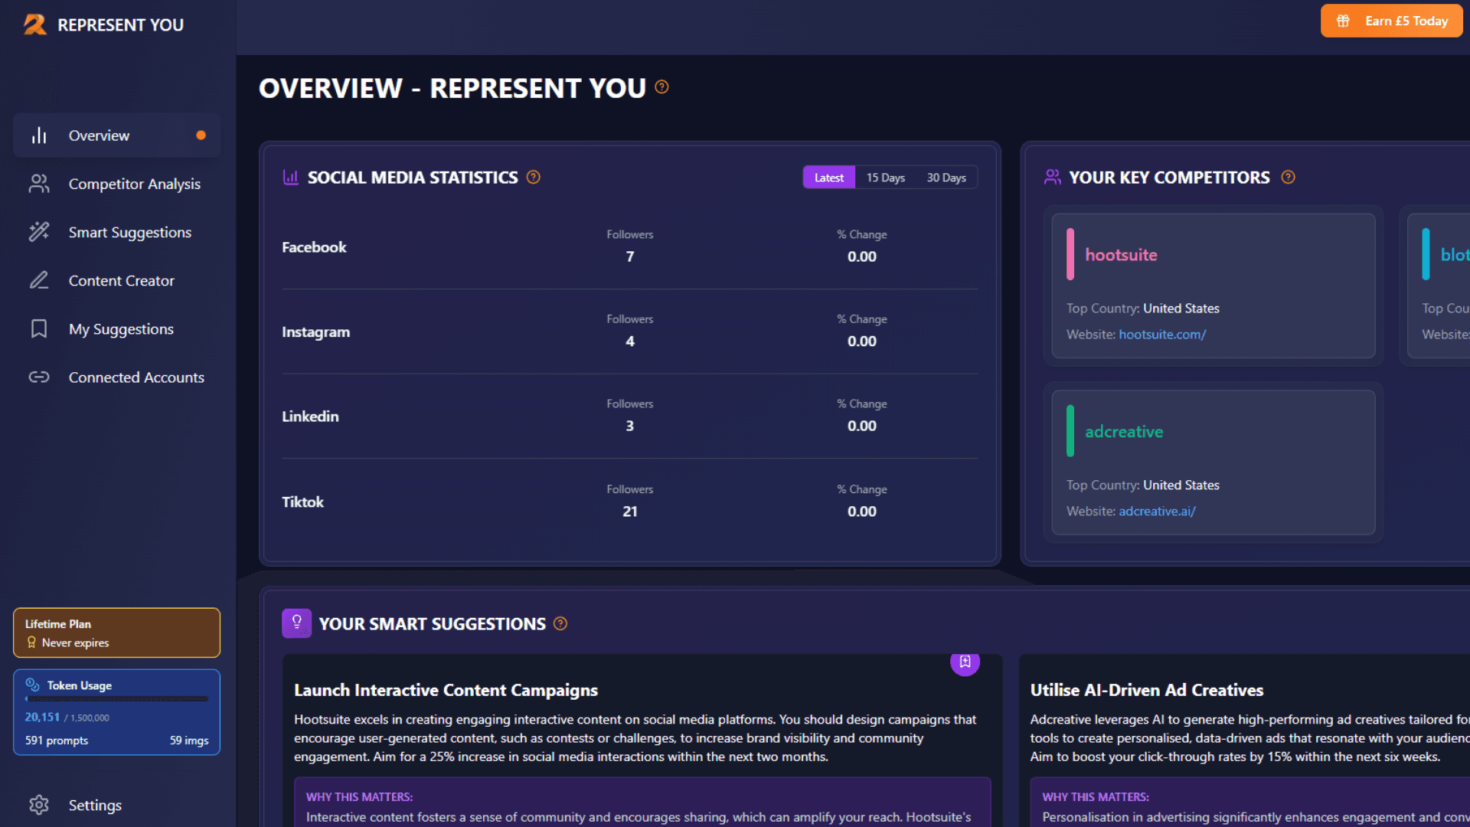The width and height of the screenshot is (1470, 827).
Task: Go to My Suggestions page
Action: [121, 329]
